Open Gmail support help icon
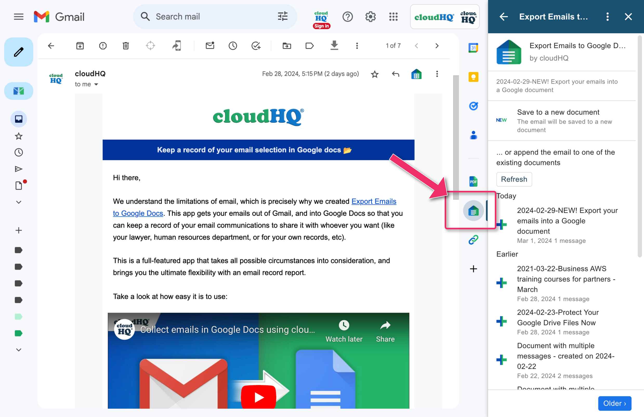The image size is (644, 417). tap(347, 17)
